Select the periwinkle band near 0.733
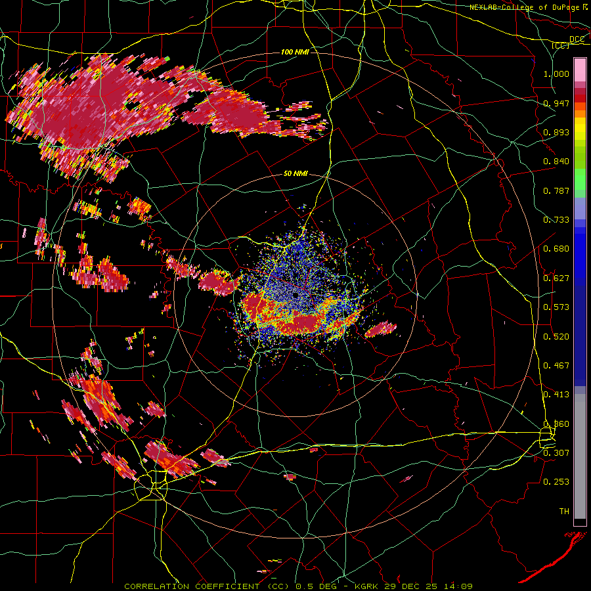 (x=580, y=208)
